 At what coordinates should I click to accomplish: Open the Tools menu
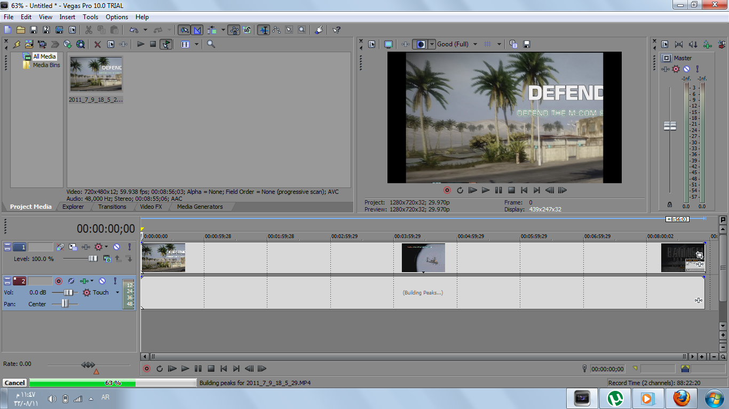point(90,17)
